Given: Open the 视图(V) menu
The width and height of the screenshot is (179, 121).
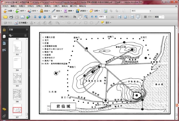Looking at the screenshot, I should click(x=22, y=6).
